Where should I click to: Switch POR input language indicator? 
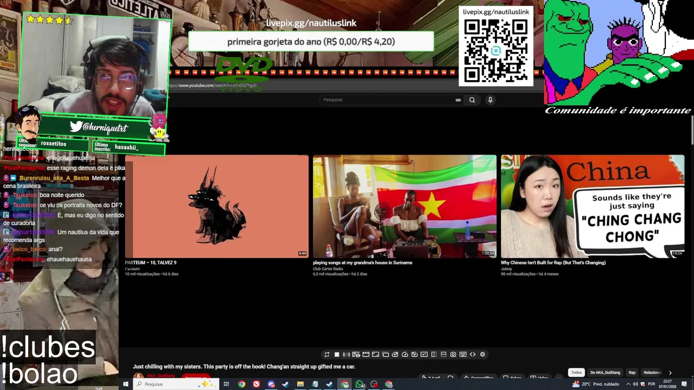652,384
